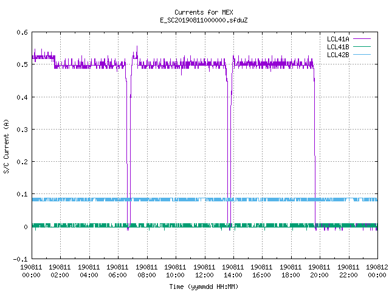389x292 pixels.
Task: Pick the purple LCL41A legend line sample
Action: (x=362, y=39)
